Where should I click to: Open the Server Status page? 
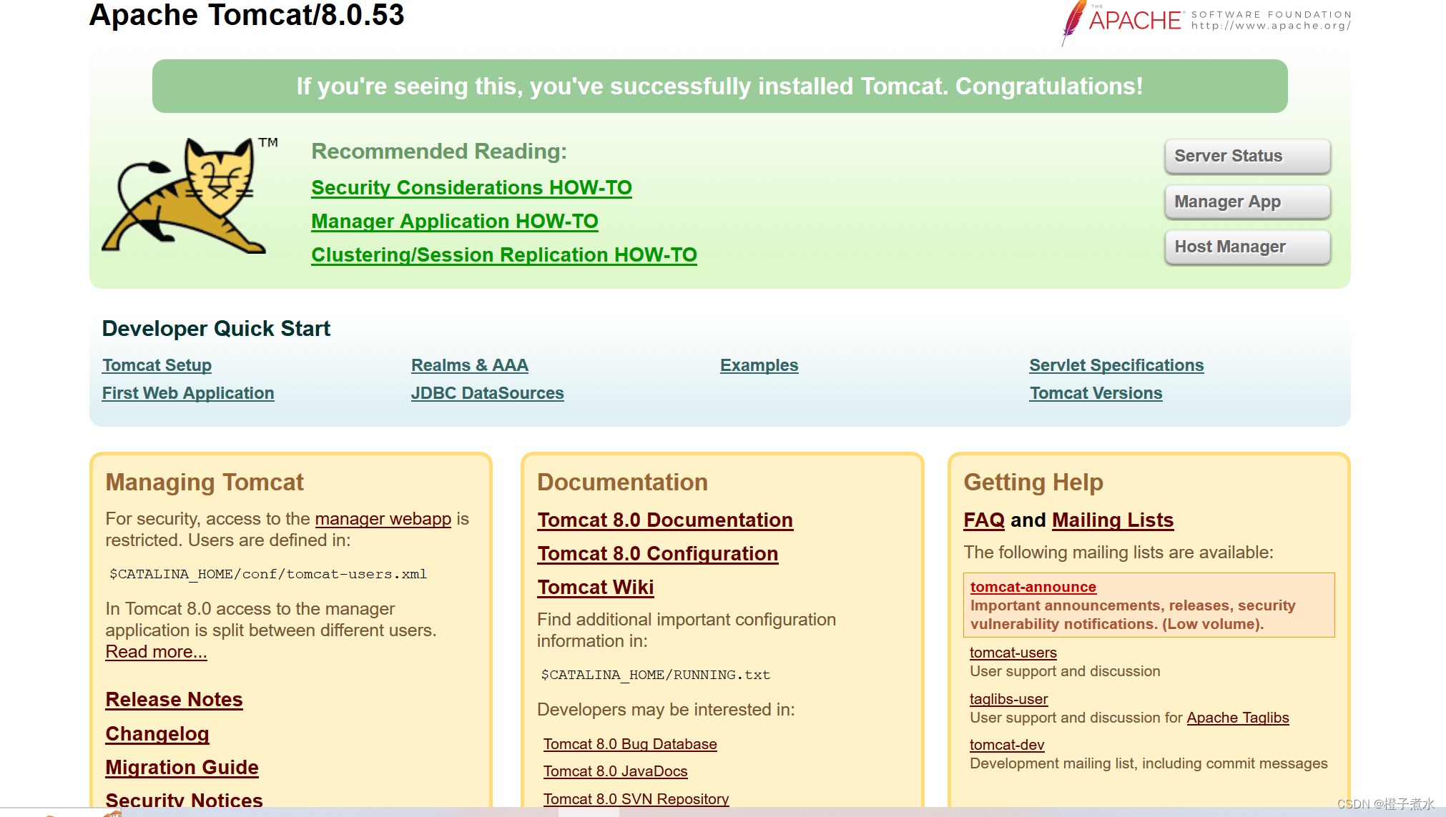pos(1246,156)
